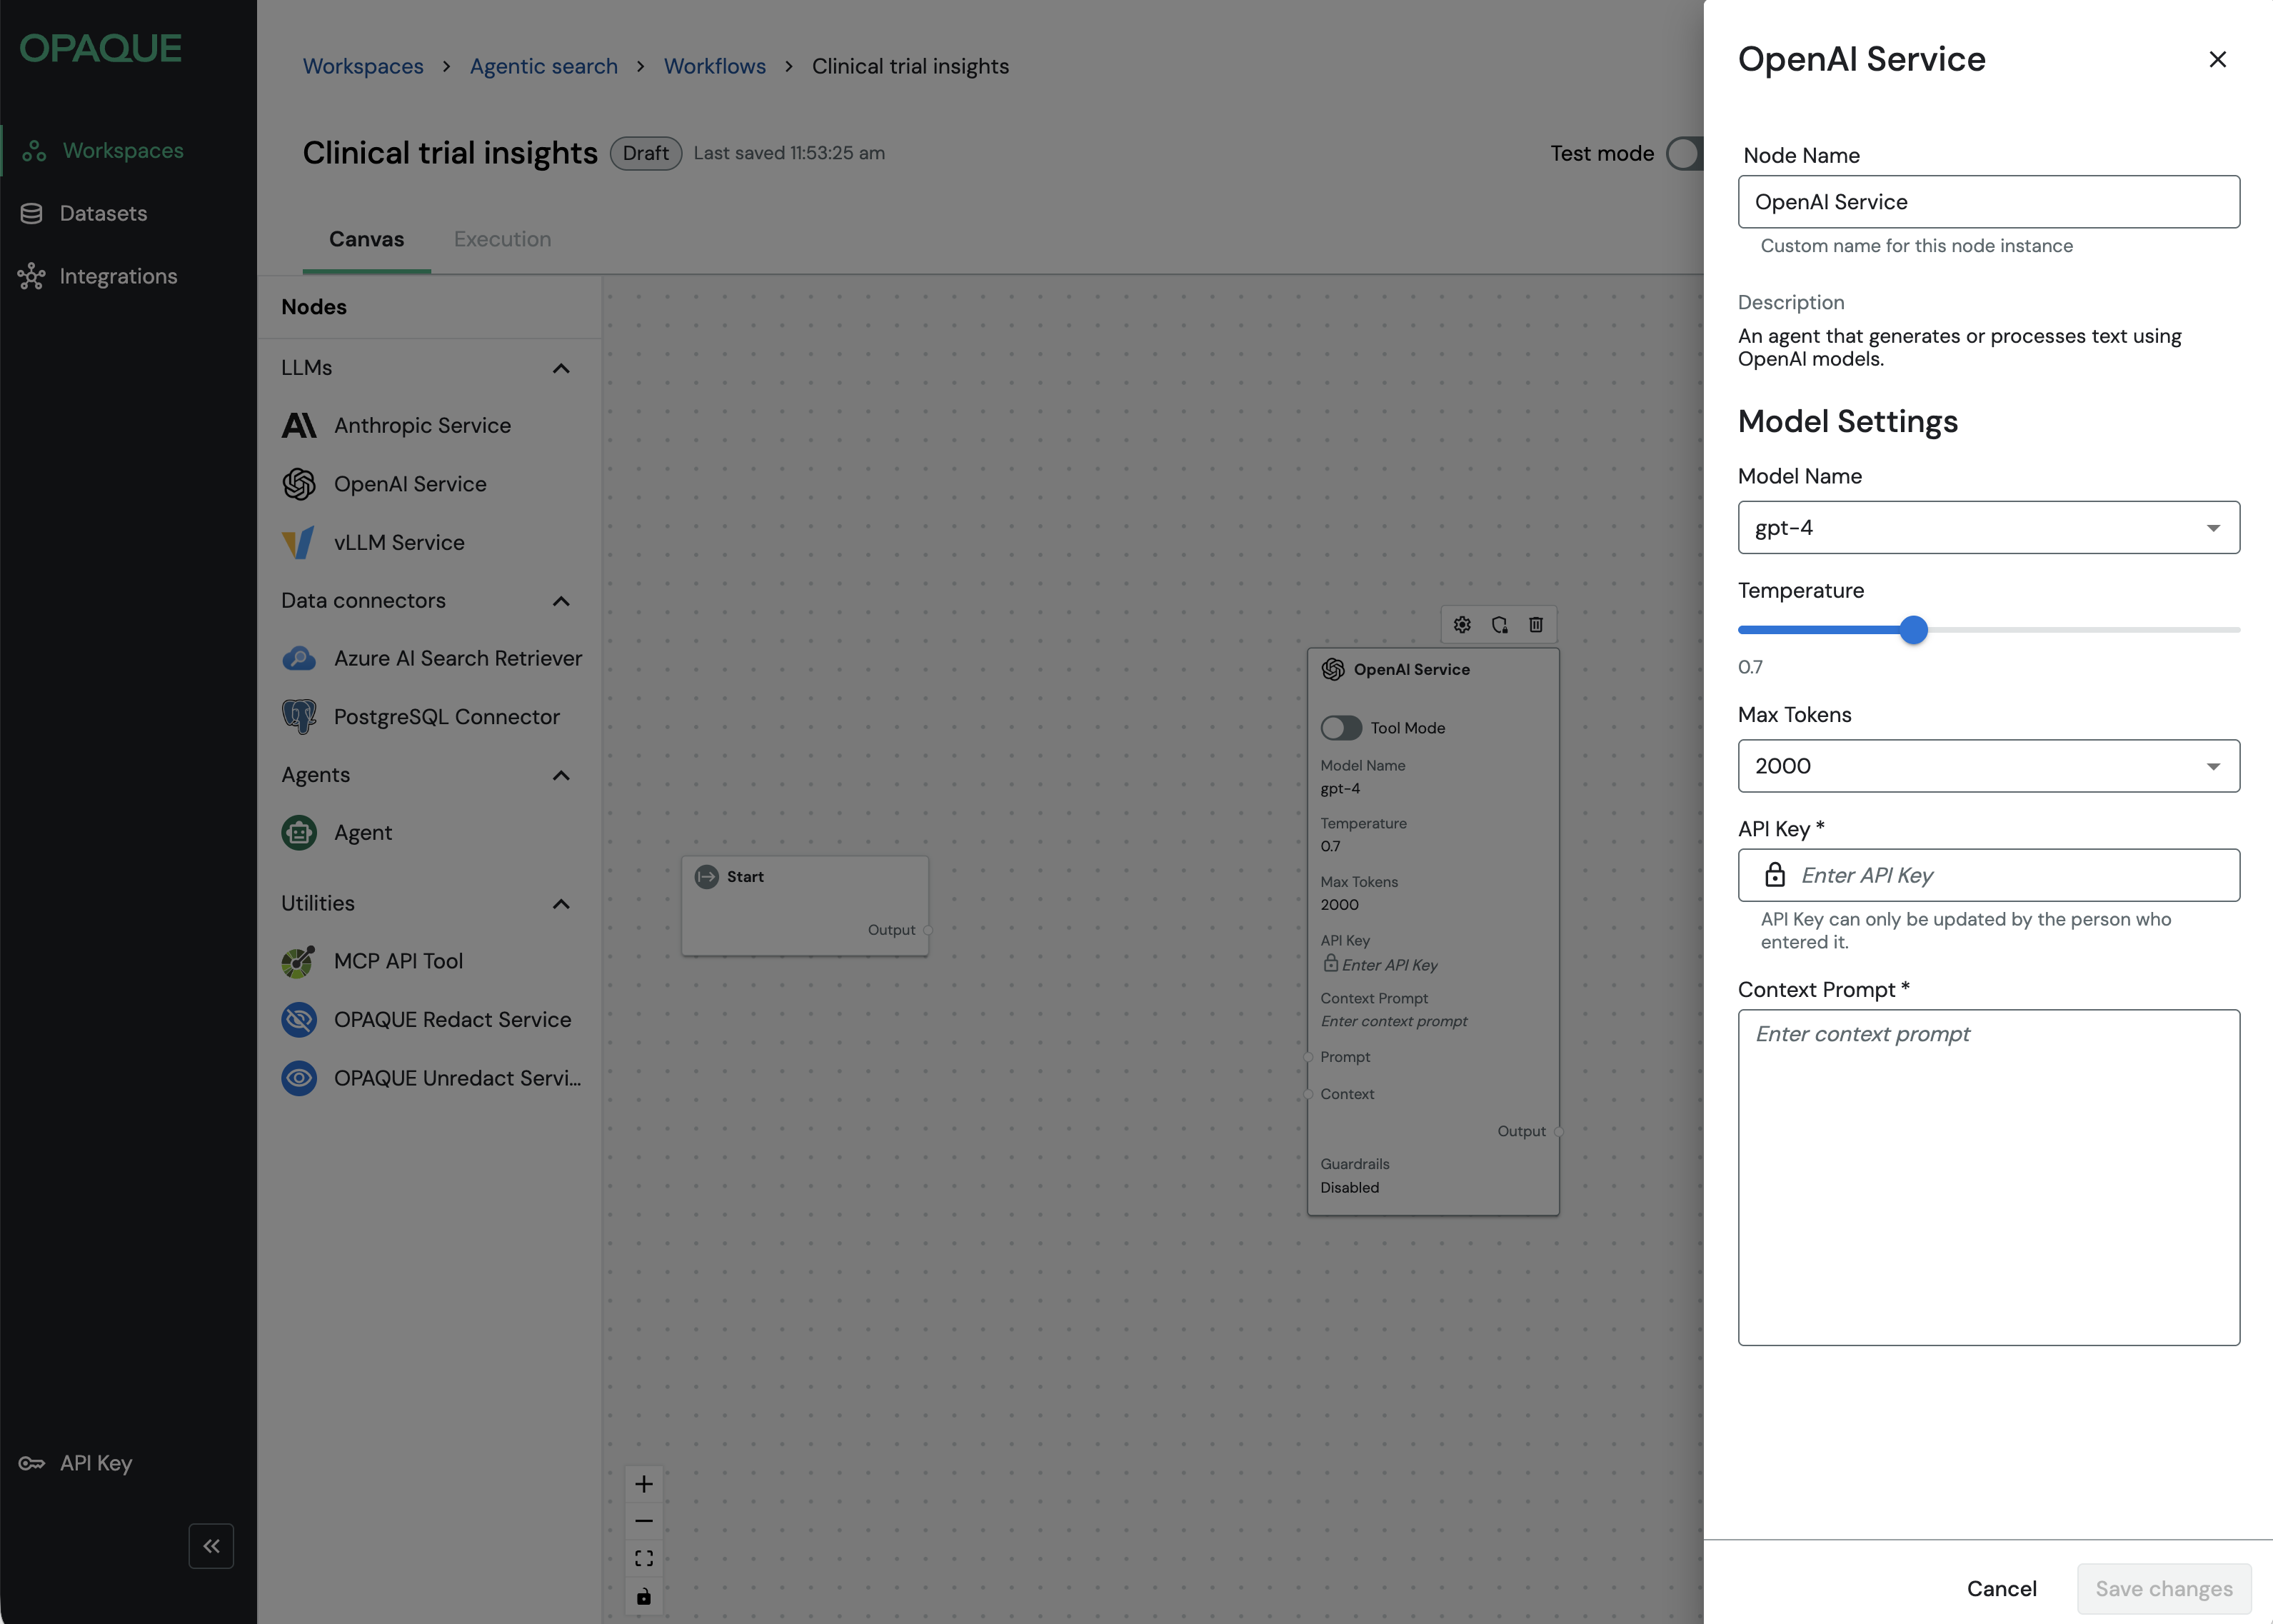
Task: Click the fit-view icon in the canvas controls
Action: point(644,1558)
